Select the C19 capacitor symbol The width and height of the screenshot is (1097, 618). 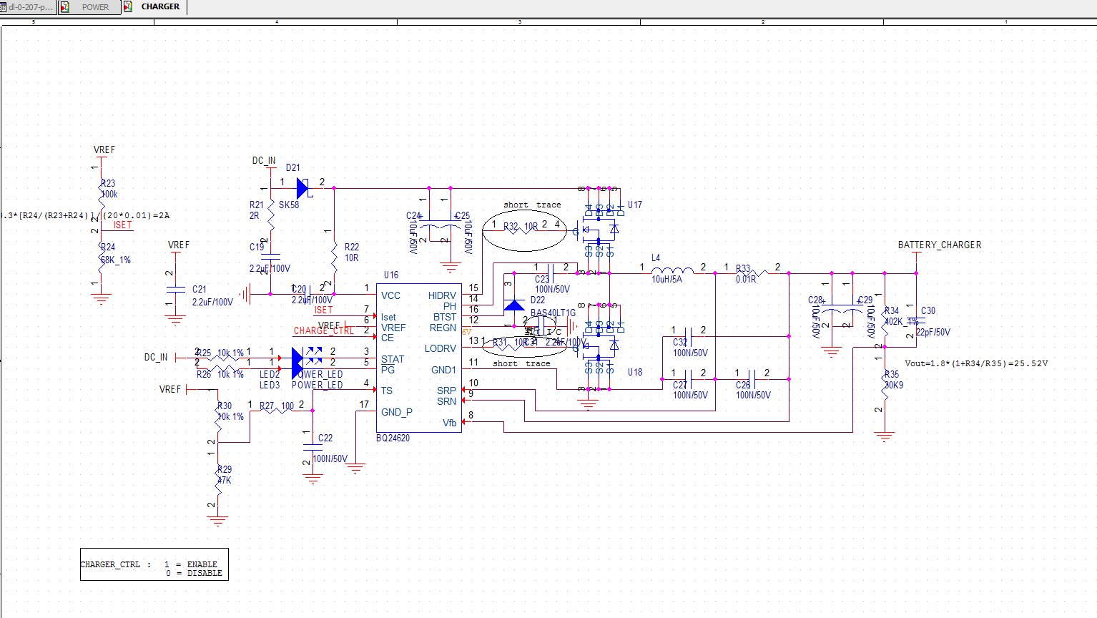click(270, 256)
